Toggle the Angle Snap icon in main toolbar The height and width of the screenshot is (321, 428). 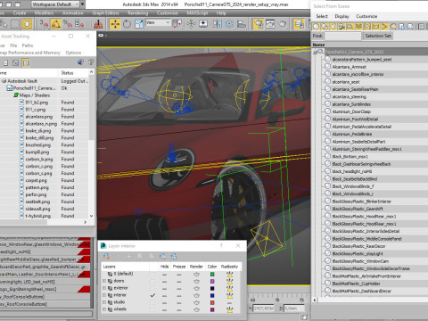pyautogui.click(x=55, y=24)
